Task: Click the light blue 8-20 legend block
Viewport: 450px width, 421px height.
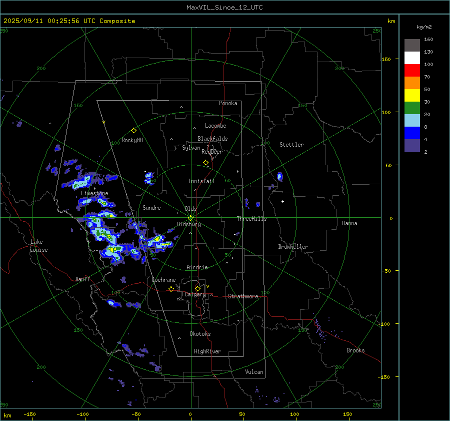Action: pos(412,121)
